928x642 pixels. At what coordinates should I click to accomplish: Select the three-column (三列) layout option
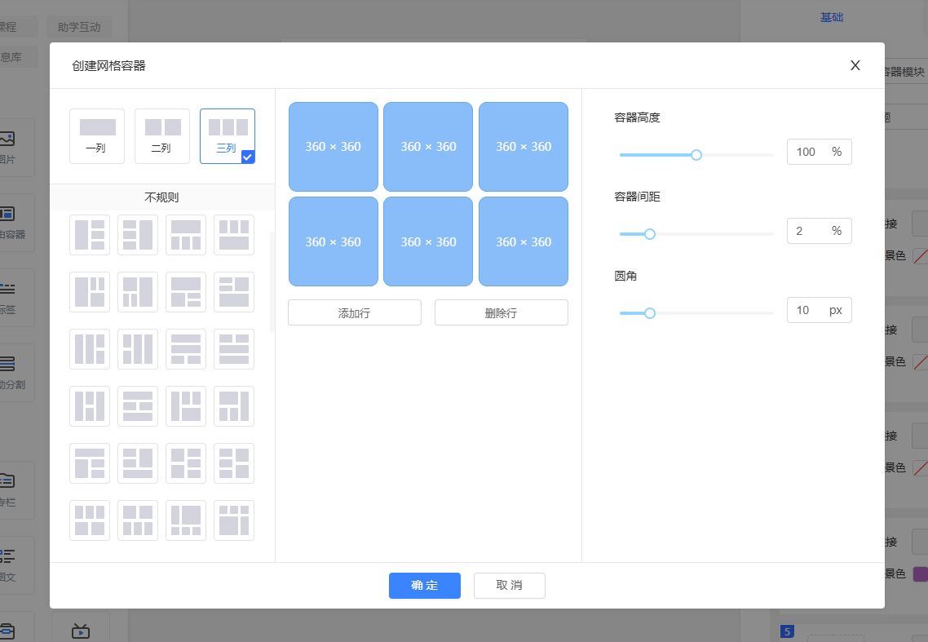tap(228, 135)
